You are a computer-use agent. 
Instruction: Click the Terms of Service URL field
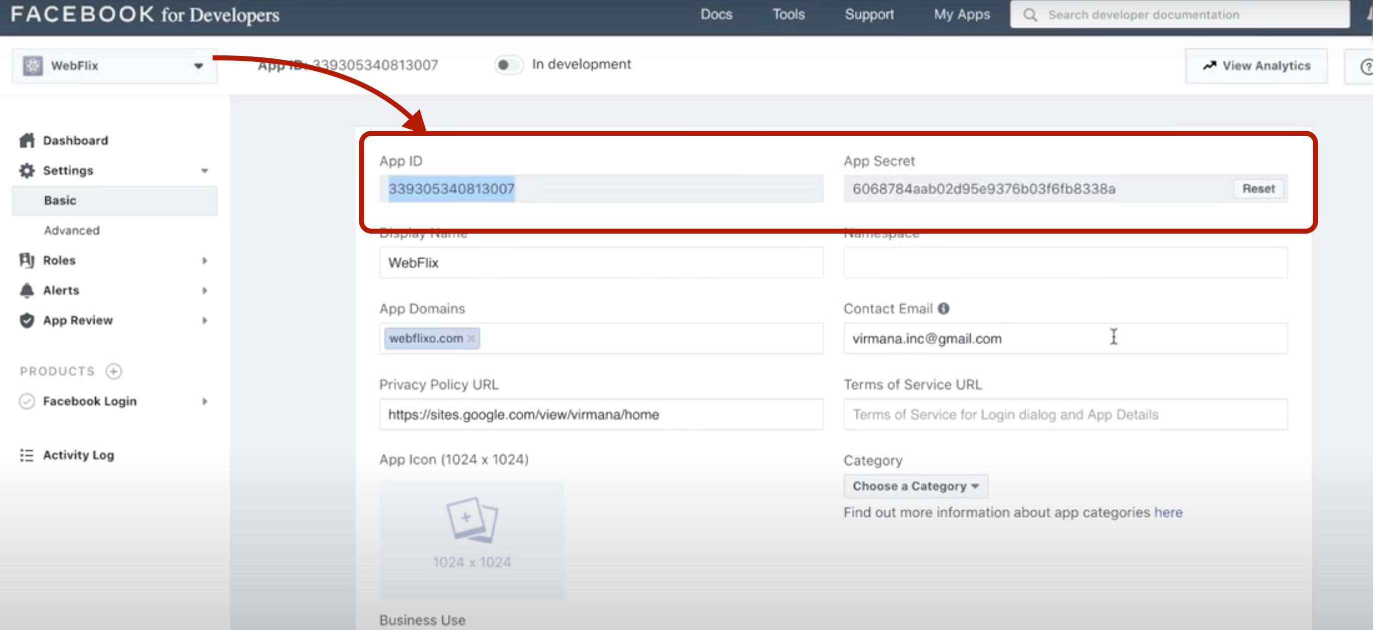click(x=1065, y=415)
